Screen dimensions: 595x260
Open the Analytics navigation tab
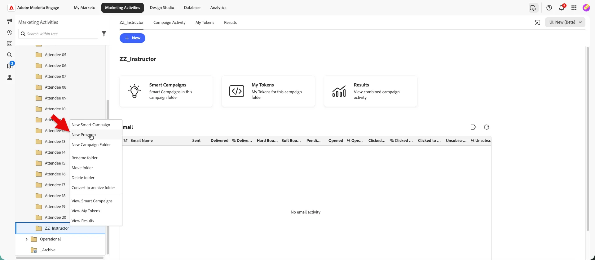coord(218,8)
